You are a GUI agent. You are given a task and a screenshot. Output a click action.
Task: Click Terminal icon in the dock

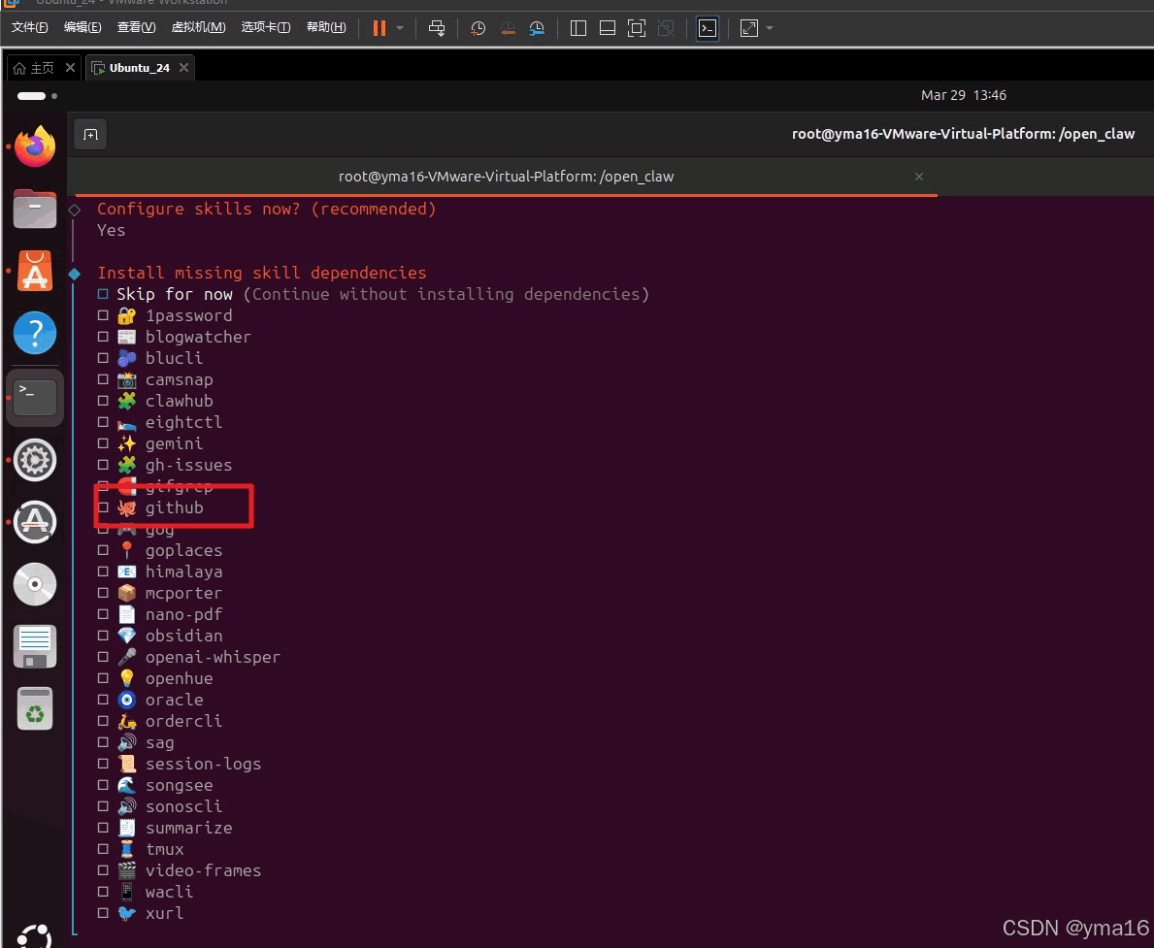pyautogui.click(x=35, y=398)
